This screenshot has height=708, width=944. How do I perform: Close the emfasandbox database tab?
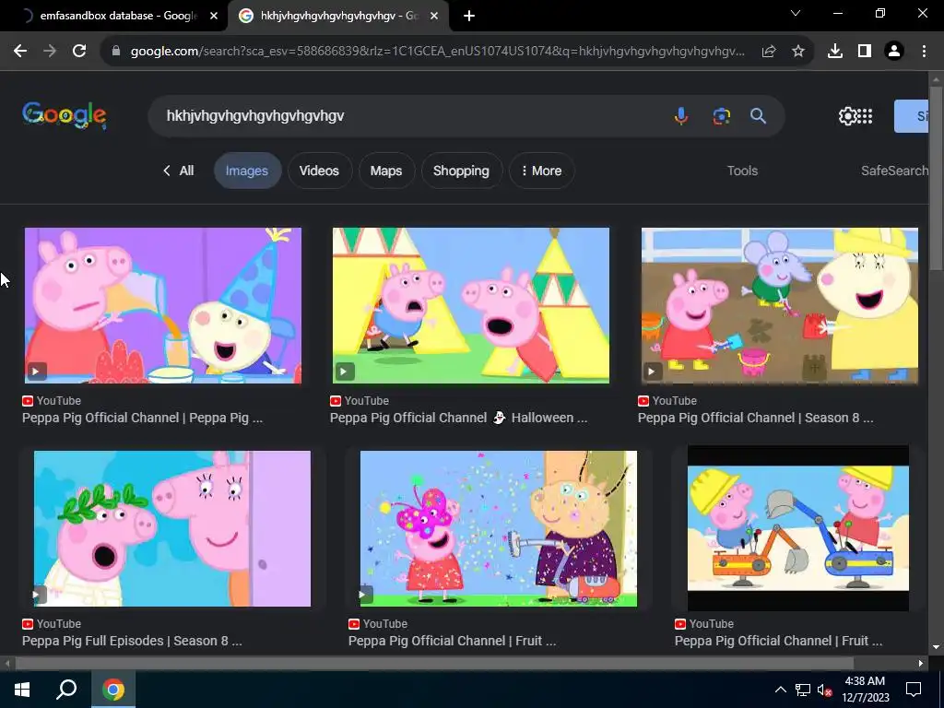pyautogui.click(x=214, y=17)
